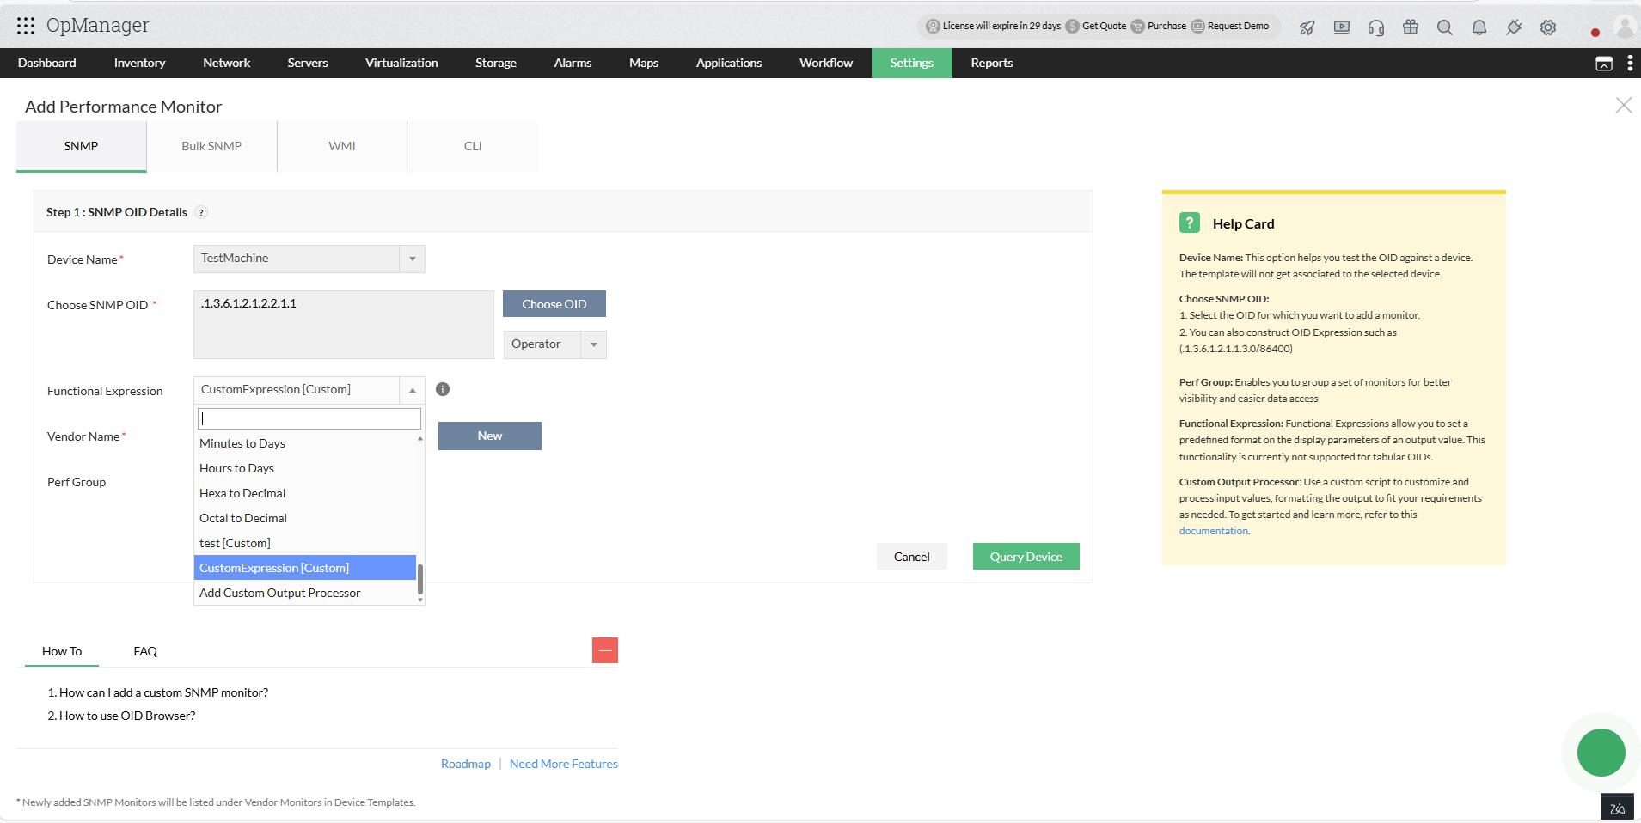1641x823 pixels.
Task: Switch to CLI tab
Action: click(473, 146)
